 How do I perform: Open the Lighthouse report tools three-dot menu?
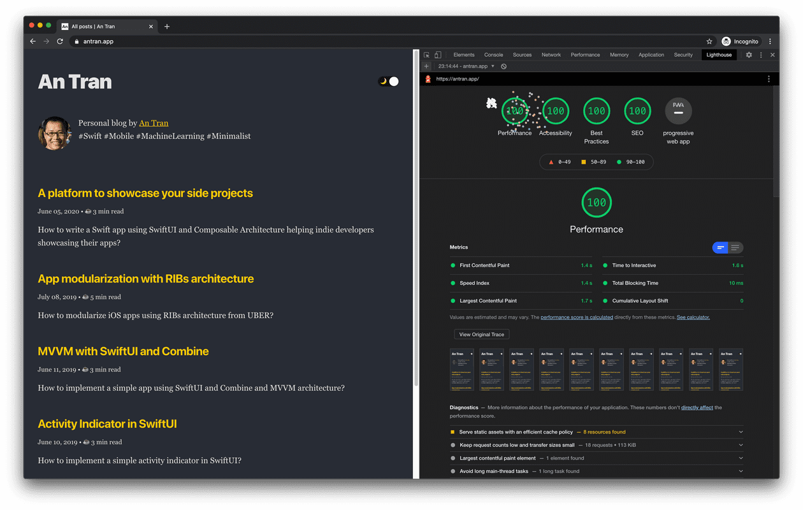(x=769, y=78)
